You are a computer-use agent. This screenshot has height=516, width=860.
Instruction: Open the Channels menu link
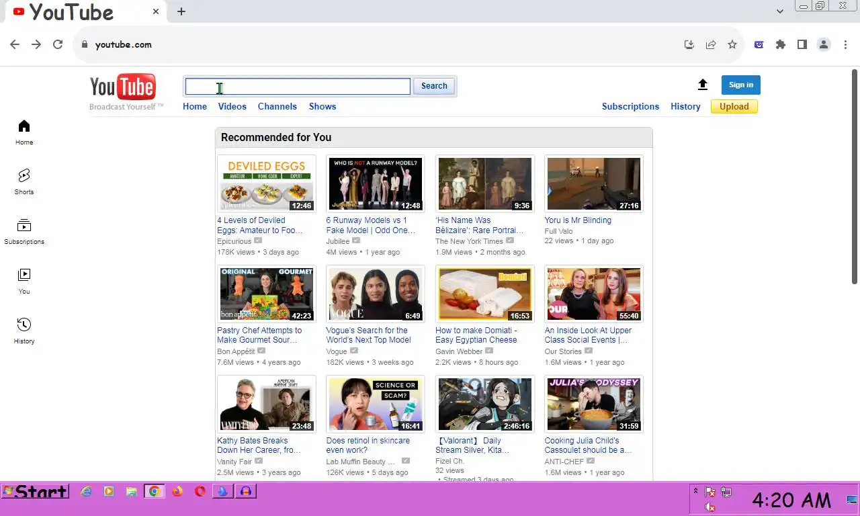coord(277,106)
